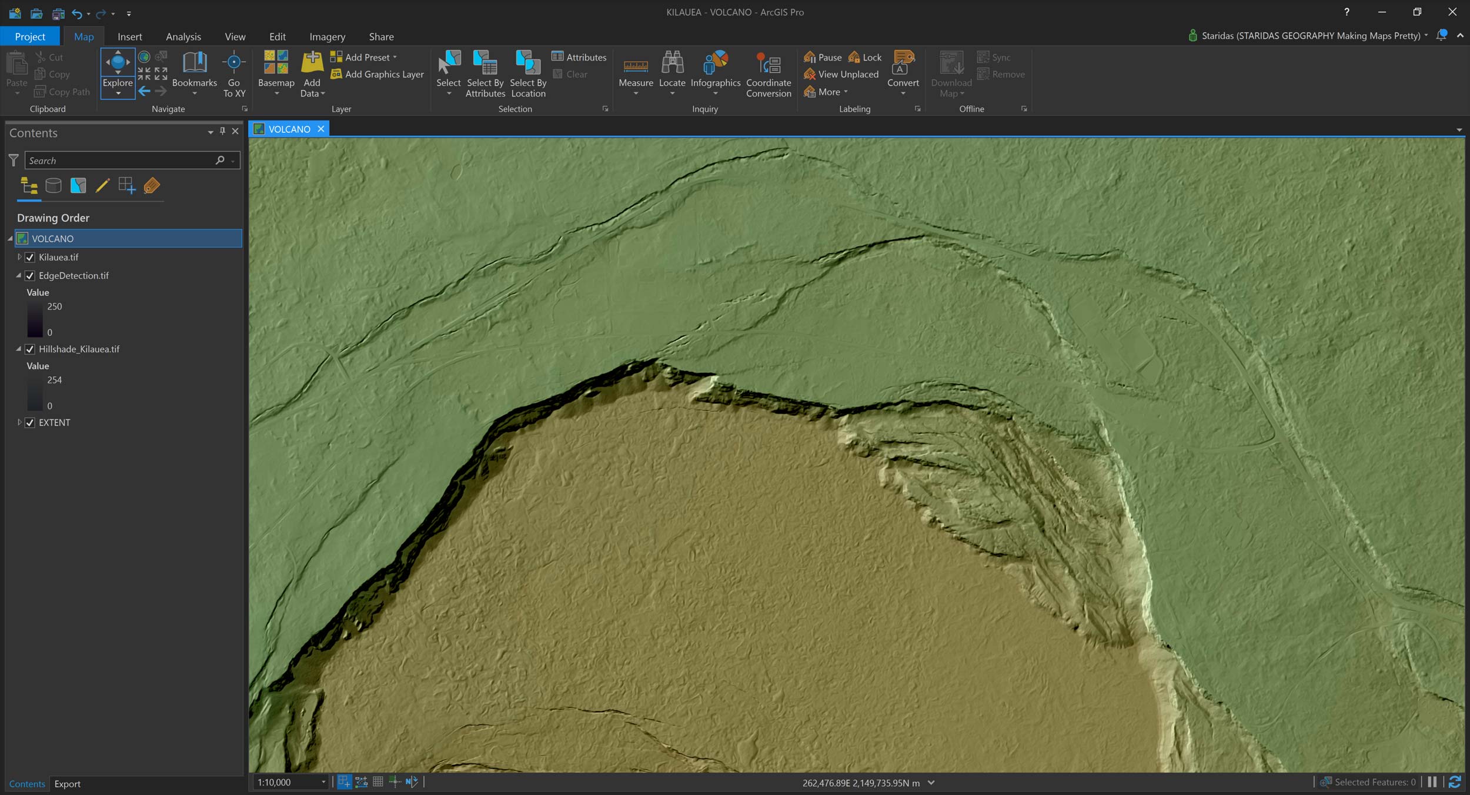This screenshot has height=795, width=1470.
Task: Switch to the Analysis ribbon tab
Action: 183,36
